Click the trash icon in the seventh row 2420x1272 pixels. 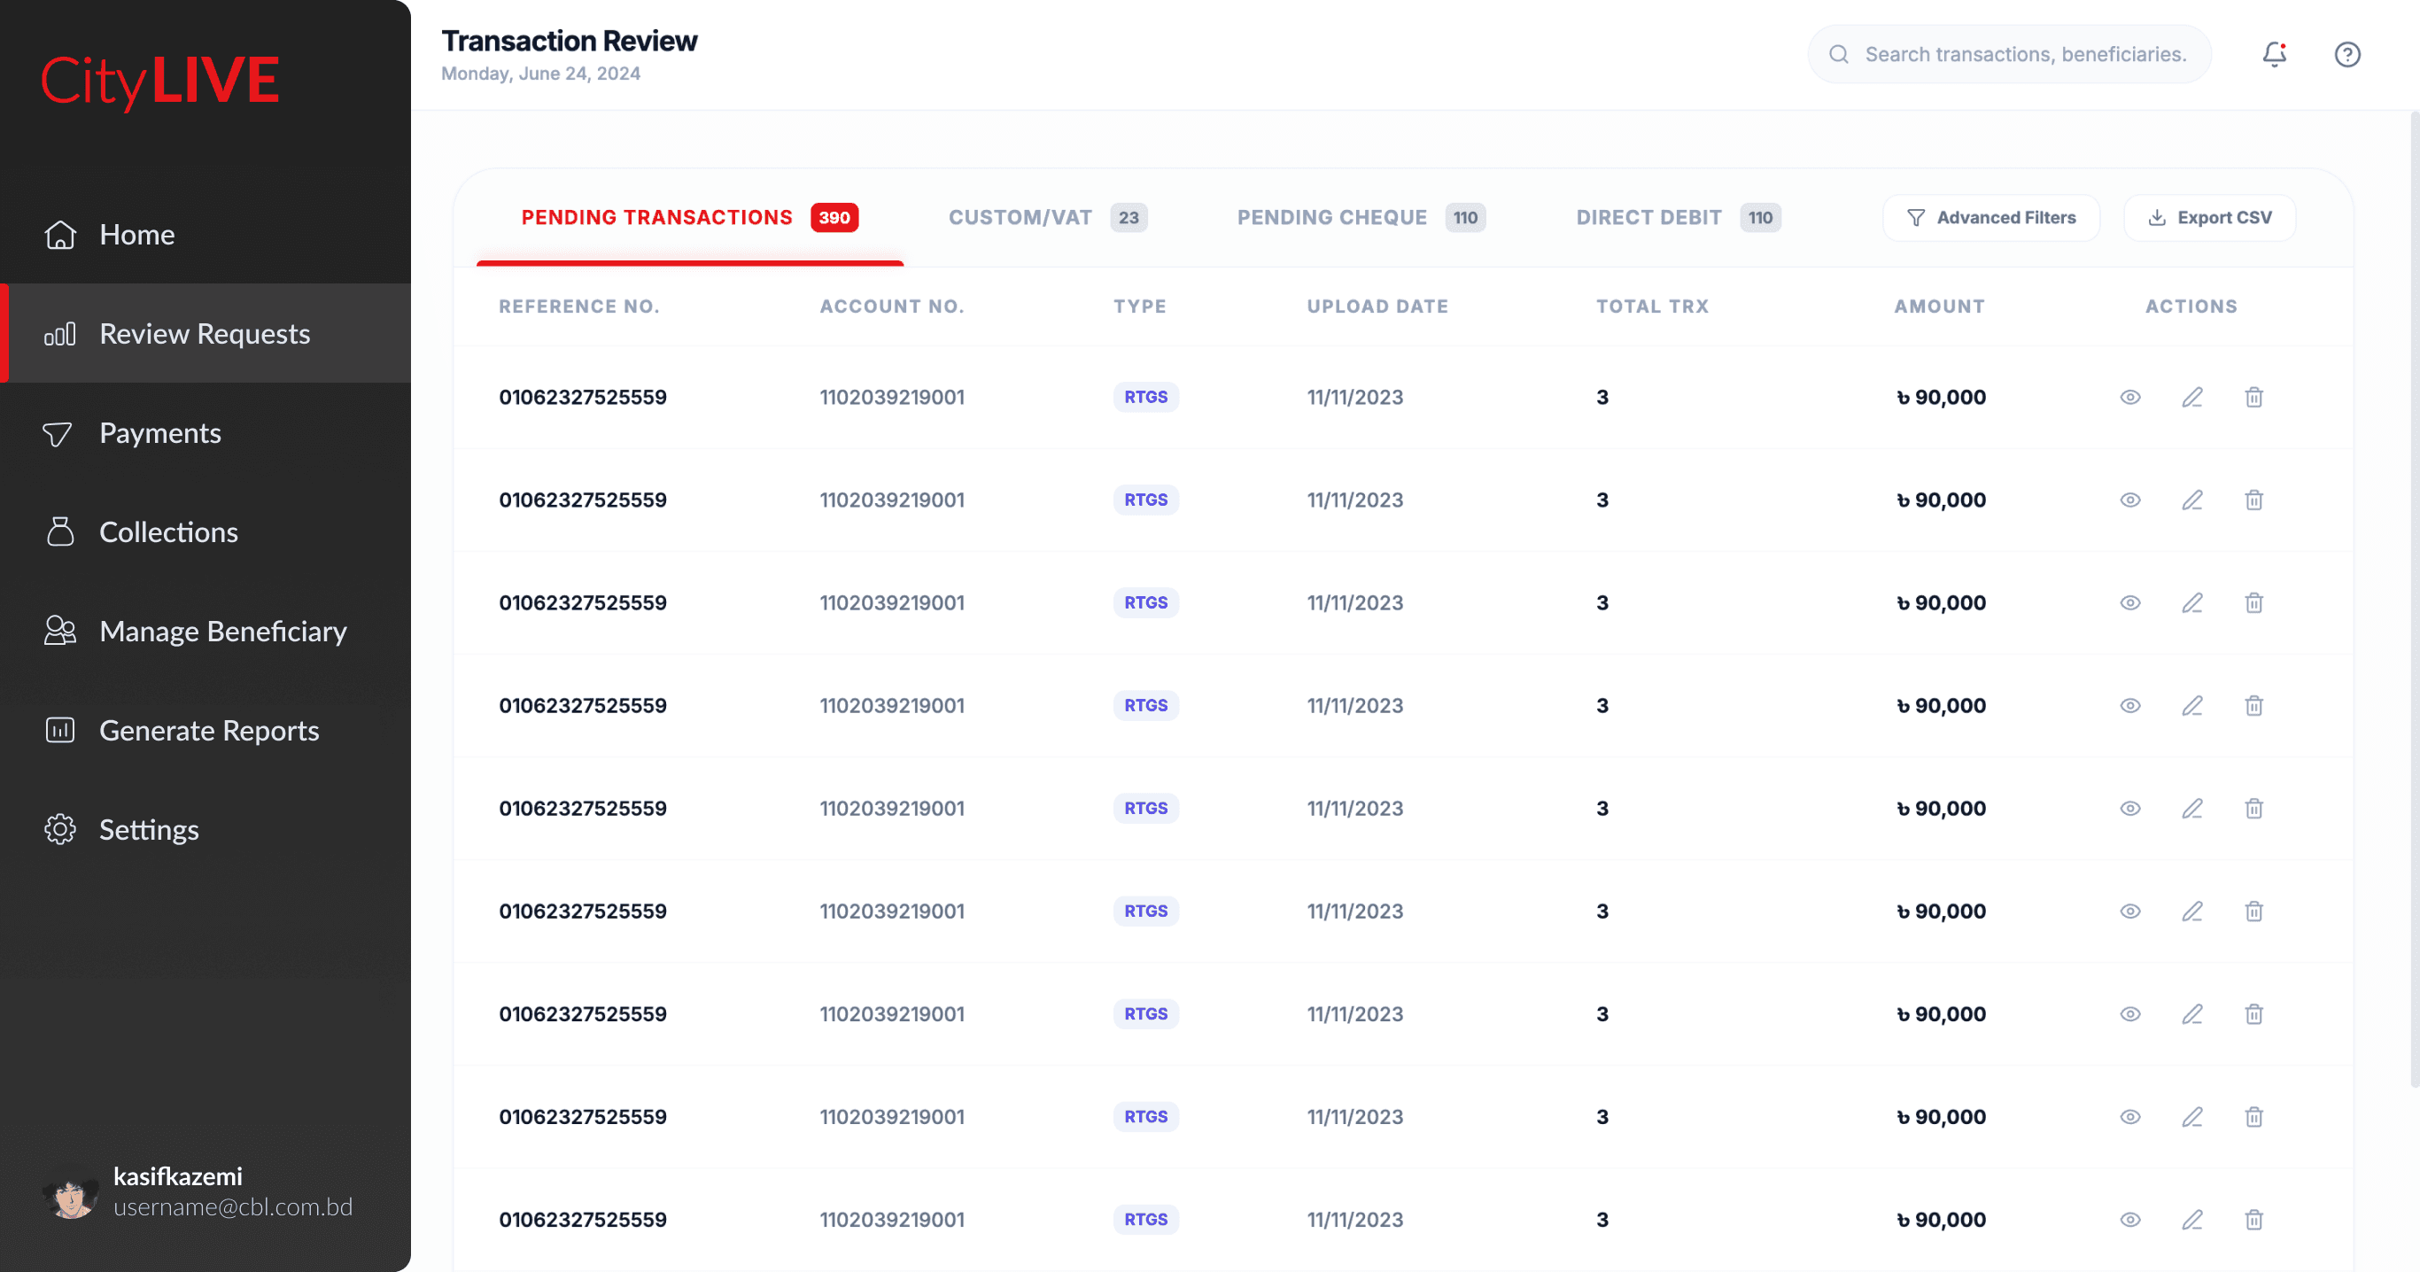[x=2253, y=1014]
